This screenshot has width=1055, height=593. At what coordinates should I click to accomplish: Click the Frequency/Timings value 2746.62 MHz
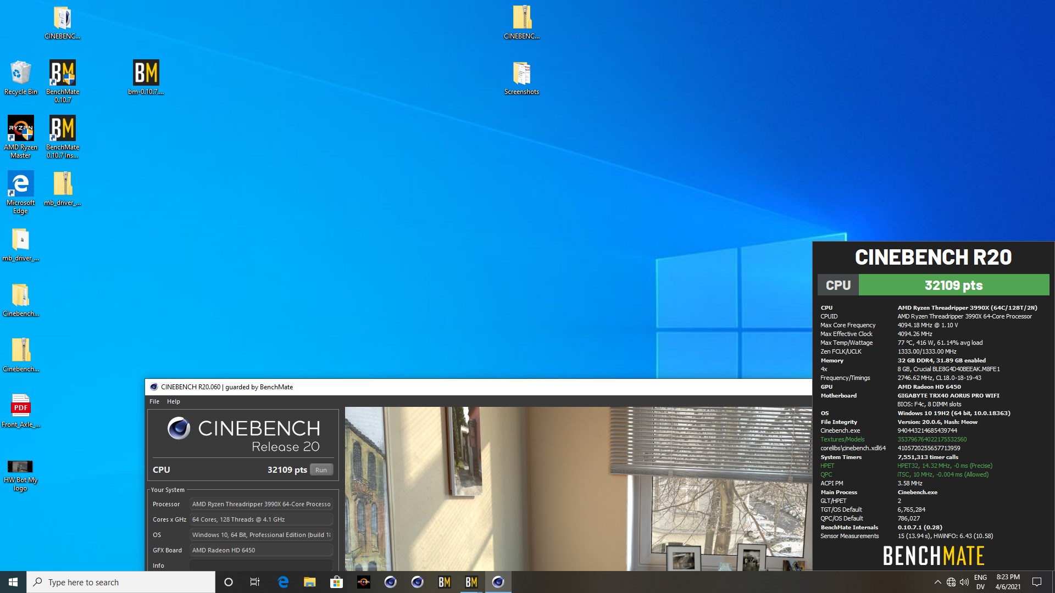(x=939, y=378)
